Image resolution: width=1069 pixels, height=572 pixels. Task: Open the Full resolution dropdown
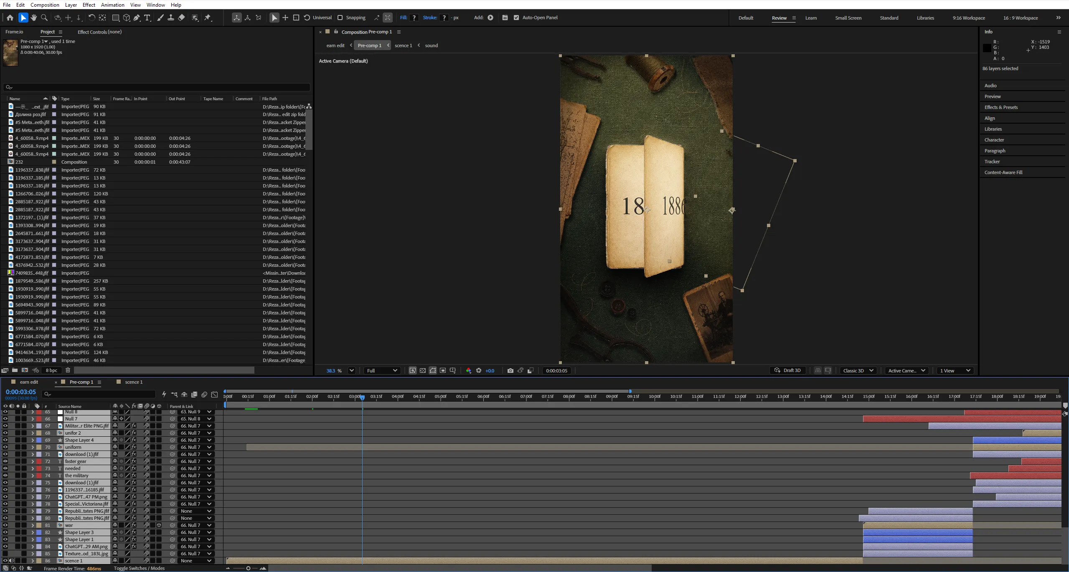382,370
